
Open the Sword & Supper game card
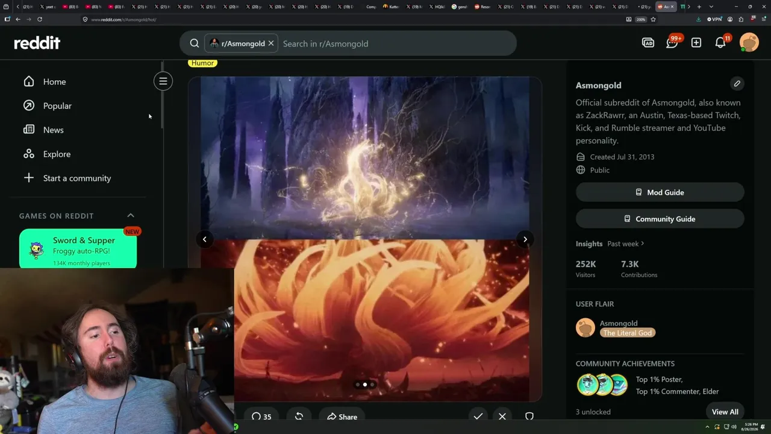pyautogui.click(x=78, y=249)
